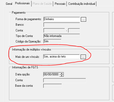Increase Data opção with up arrow
The height and width of the screenshot is (102, 114).
[x=62, y=74]
